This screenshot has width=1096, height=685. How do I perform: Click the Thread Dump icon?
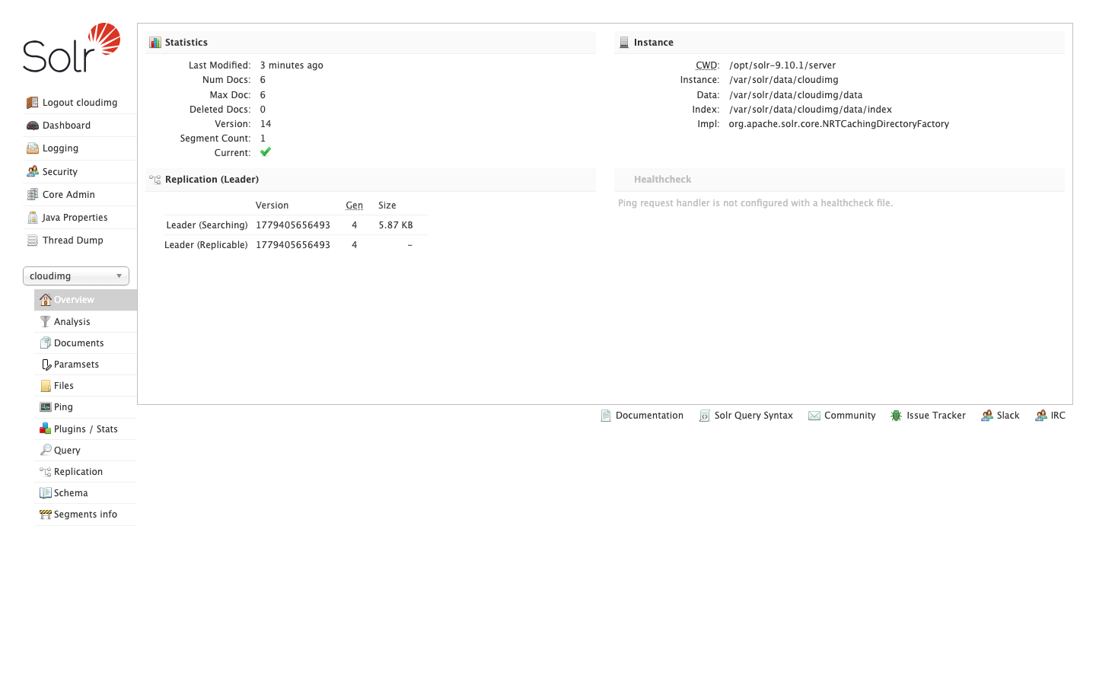point(32,241)
